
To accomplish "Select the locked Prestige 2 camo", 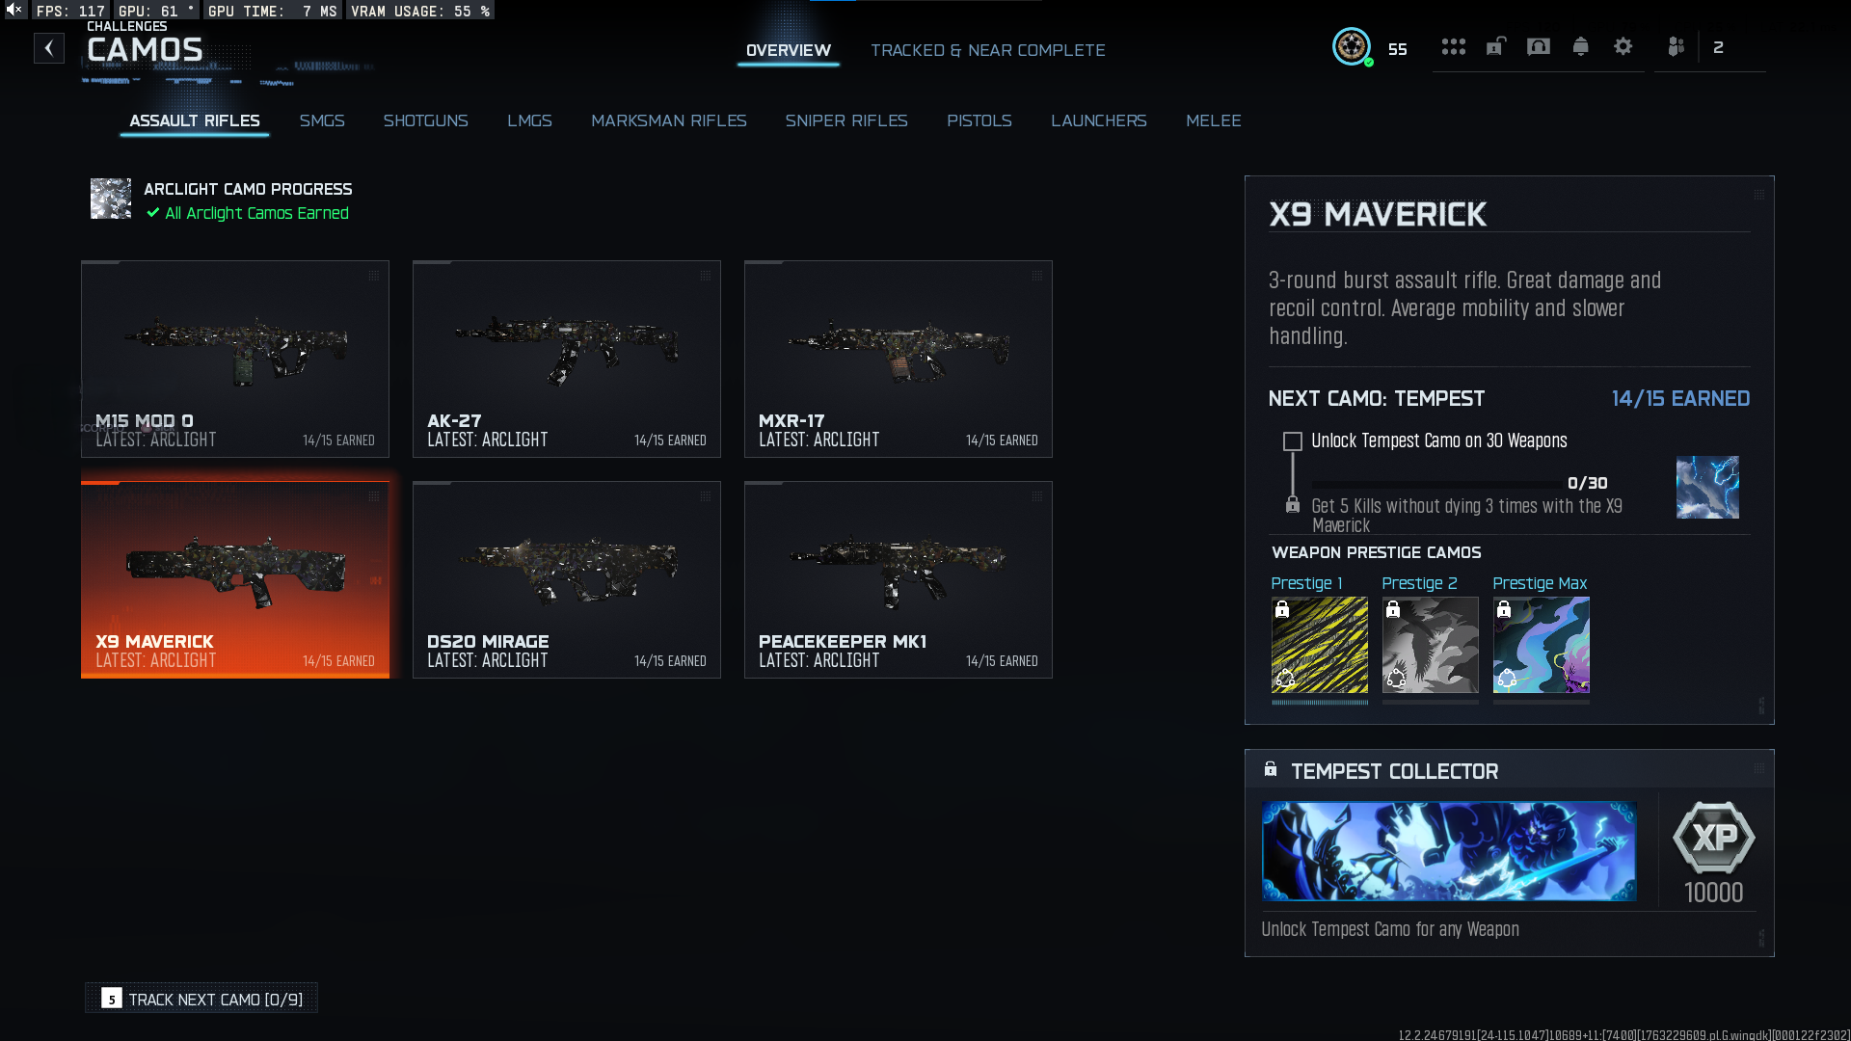I will point(1430,645).
